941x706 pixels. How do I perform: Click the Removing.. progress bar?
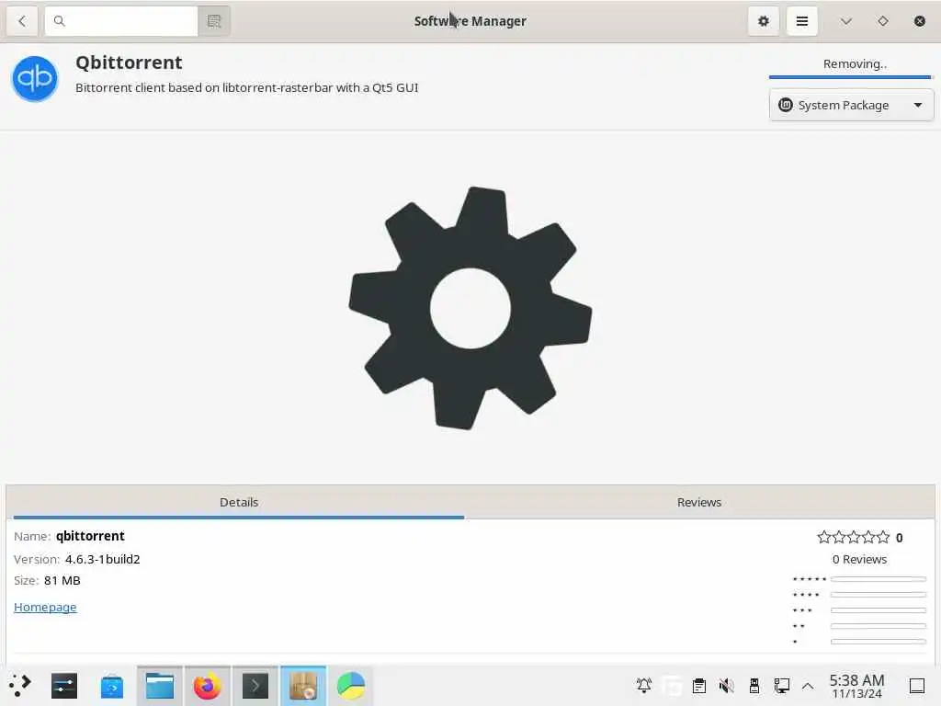(x=850, y=77)
